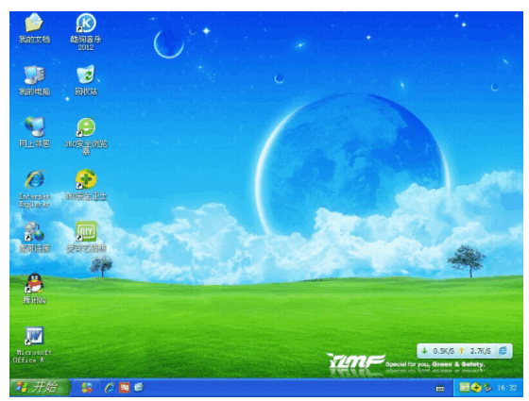Click the show-desktop quick-launch icon
Viewport: 529px width, 401px height.
click(139, 387)
